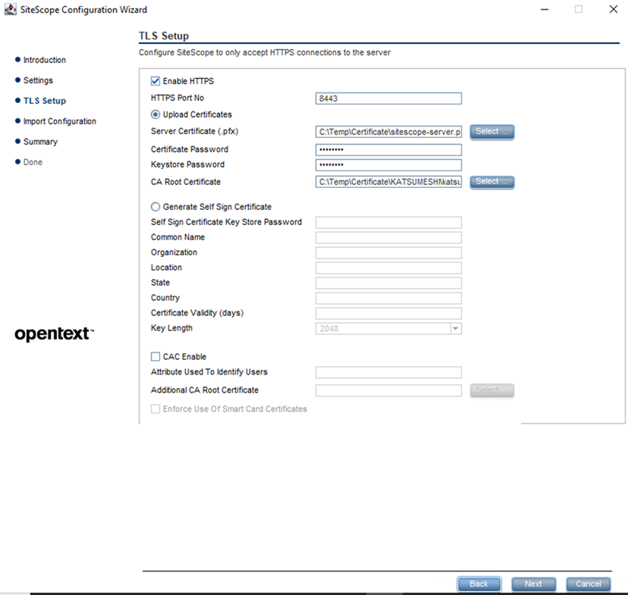Focus the State input field
The height and width of the screenshot is (595, 628).
pyautogui.click(x=388, y=283)
